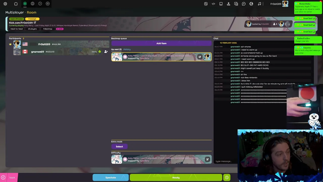Toggle the Ready state button
The height and width of the screenshot is (182, 323).
click(176, 177)
